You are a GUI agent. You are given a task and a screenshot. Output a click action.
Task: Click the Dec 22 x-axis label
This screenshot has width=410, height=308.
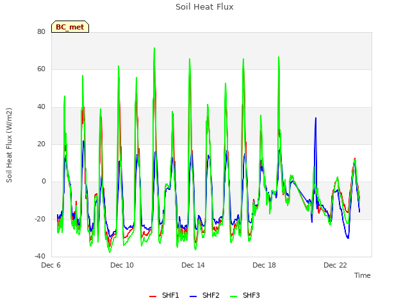335,265
